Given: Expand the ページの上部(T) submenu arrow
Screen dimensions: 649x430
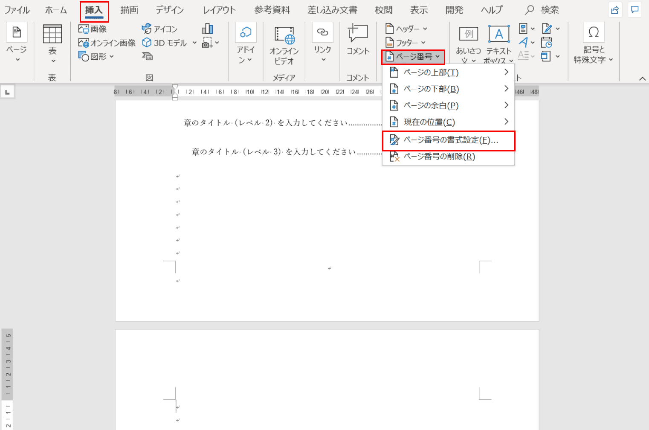Looking at the screenshot, I should pyautogui.click(x=506, y=72).
